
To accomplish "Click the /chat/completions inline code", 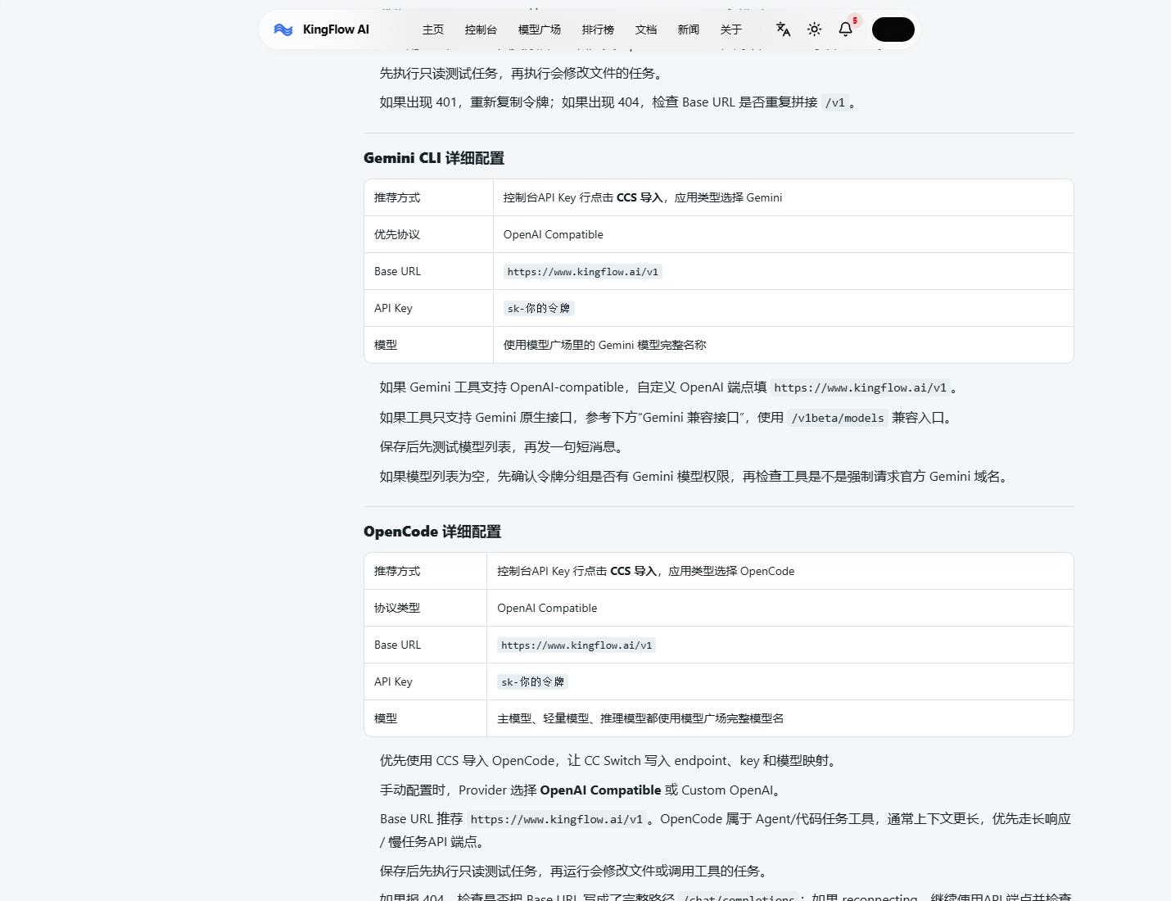I will click(x=739, y=897).
